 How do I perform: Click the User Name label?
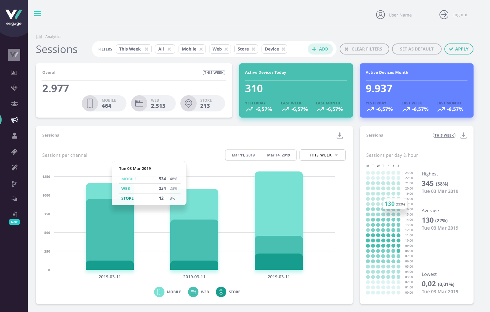point(400,15)
